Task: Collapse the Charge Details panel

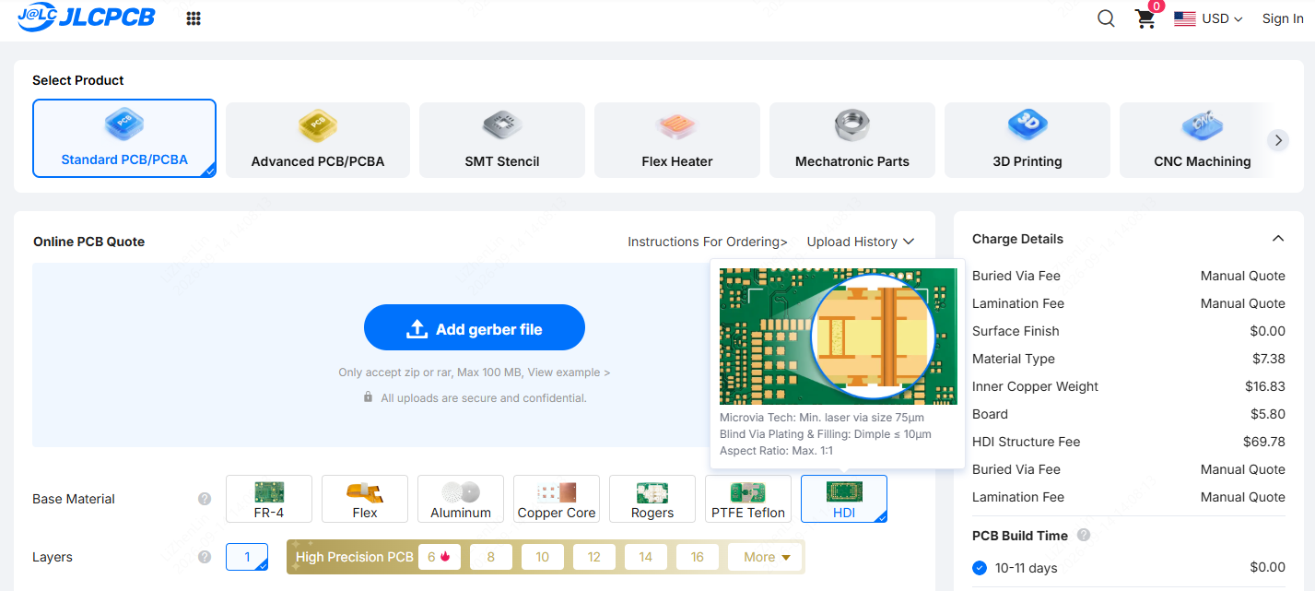Action: 1278,239
